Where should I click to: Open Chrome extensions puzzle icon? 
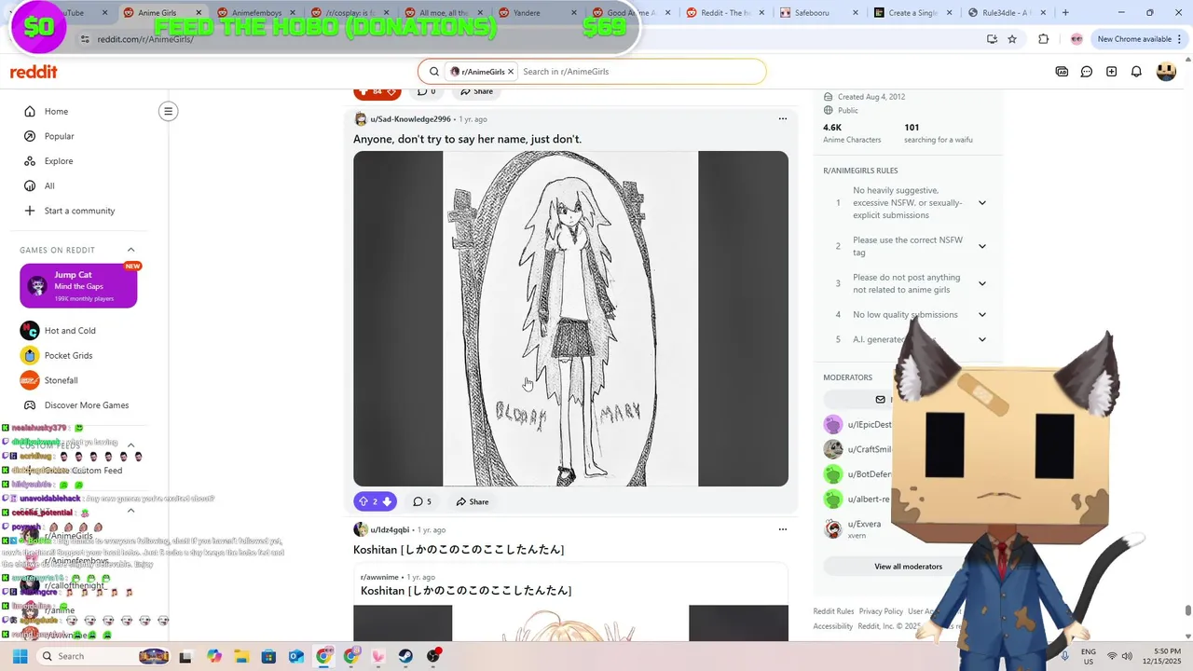(1043, 39)
